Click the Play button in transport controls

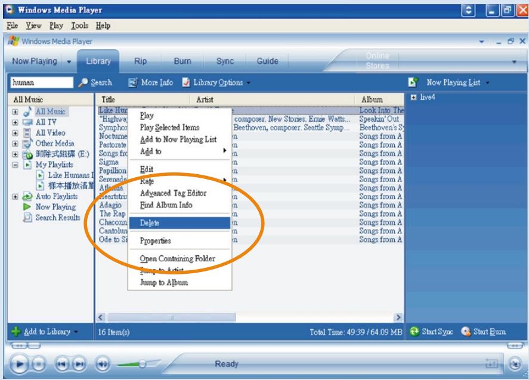click(x=19, y=364)
